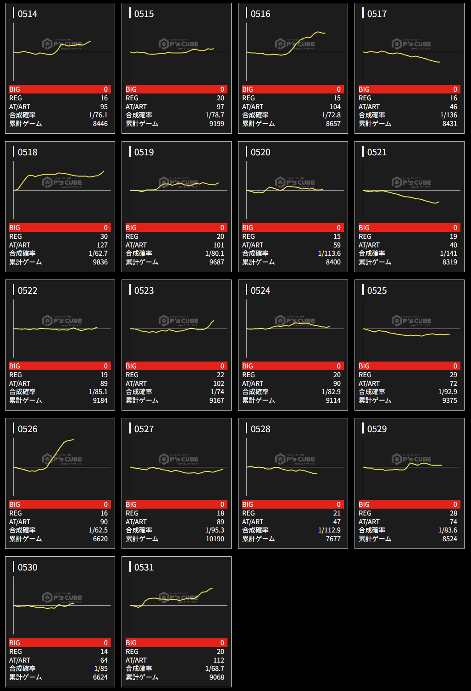Viewport: 471px width, 691px height.
Task: Click REG count 29 on card 0525
Action: [454, 375]
